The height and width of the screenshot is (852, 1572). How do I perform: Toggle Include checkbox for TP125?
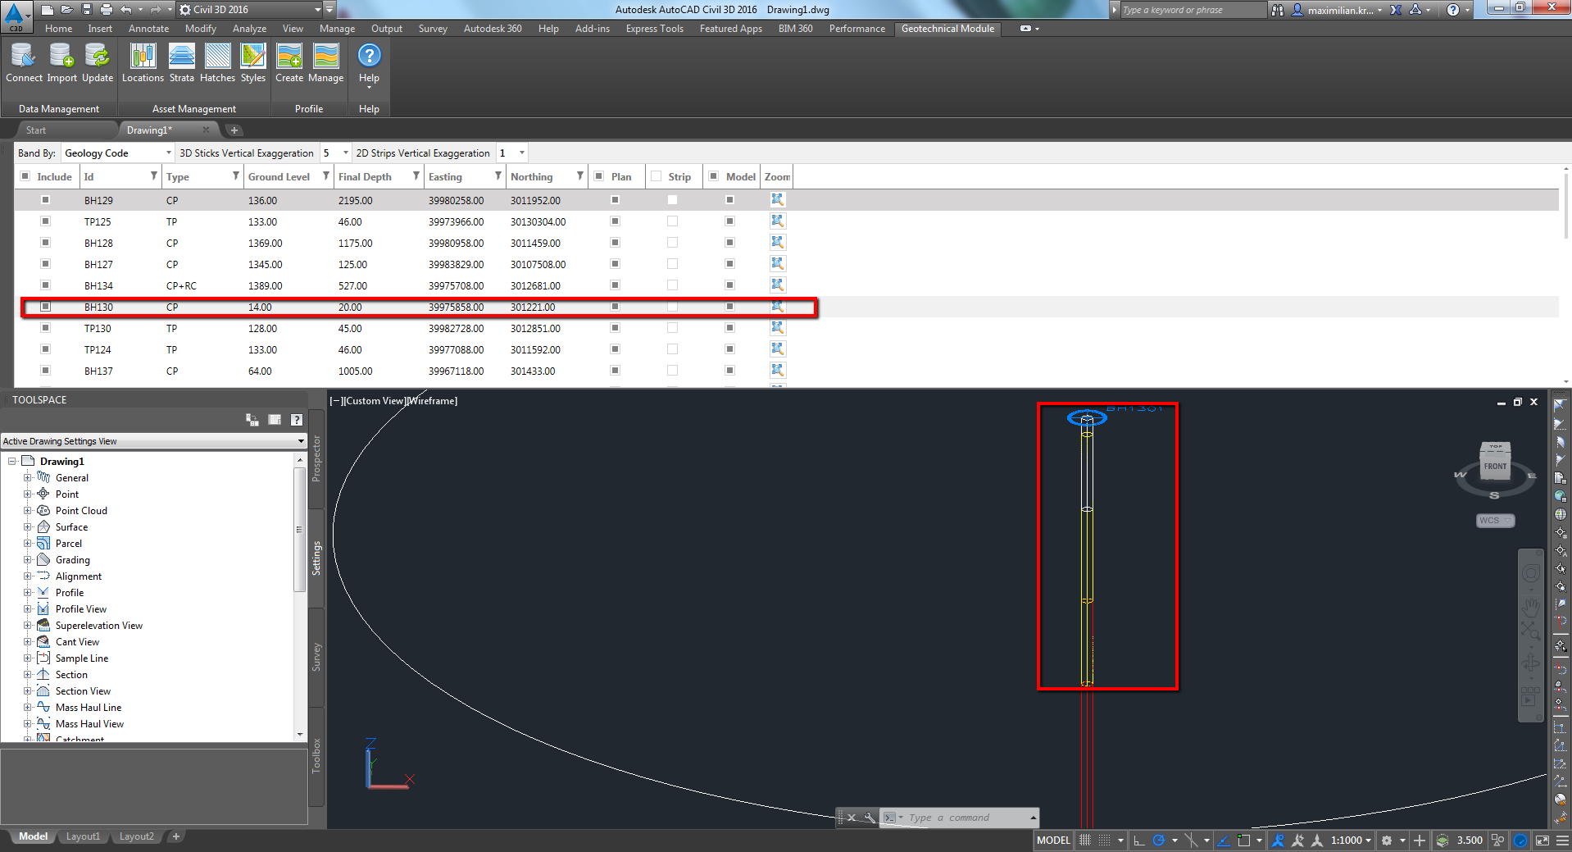point(46,221)
